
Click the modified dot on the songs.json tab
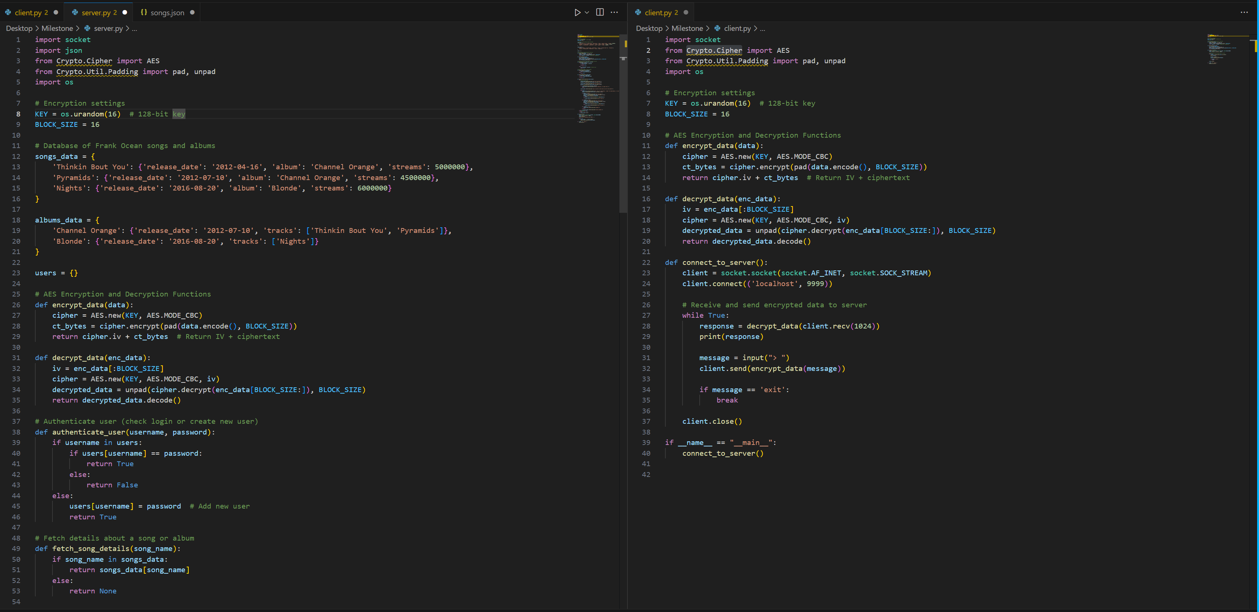click(193, 12)
